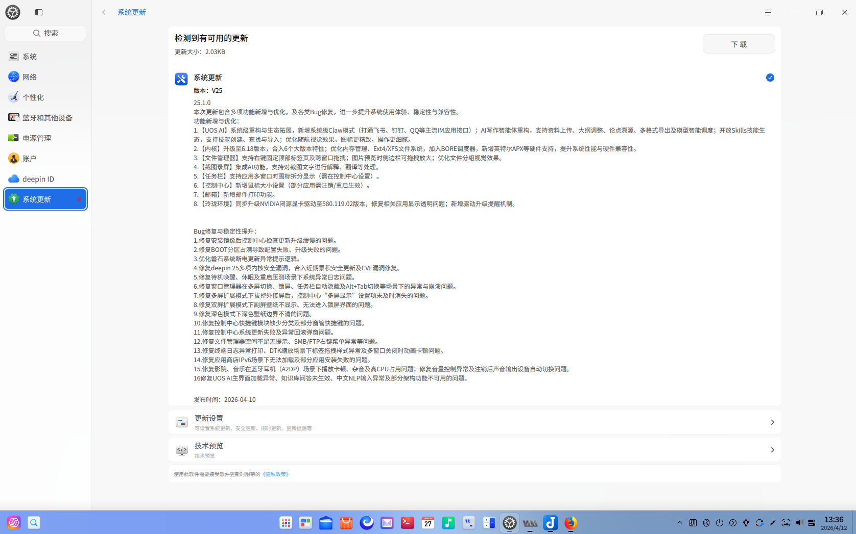Open the launcher grid in the dock
This screenshot has width=856, height=534.
pos(286,523)
